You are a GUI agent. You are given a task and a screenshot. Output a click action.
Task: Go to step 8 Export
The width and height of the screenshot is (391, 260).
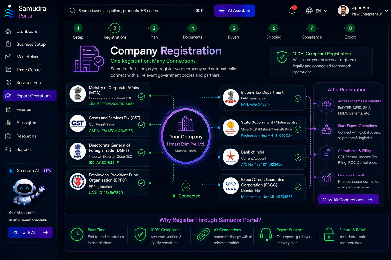pos(350,28)
